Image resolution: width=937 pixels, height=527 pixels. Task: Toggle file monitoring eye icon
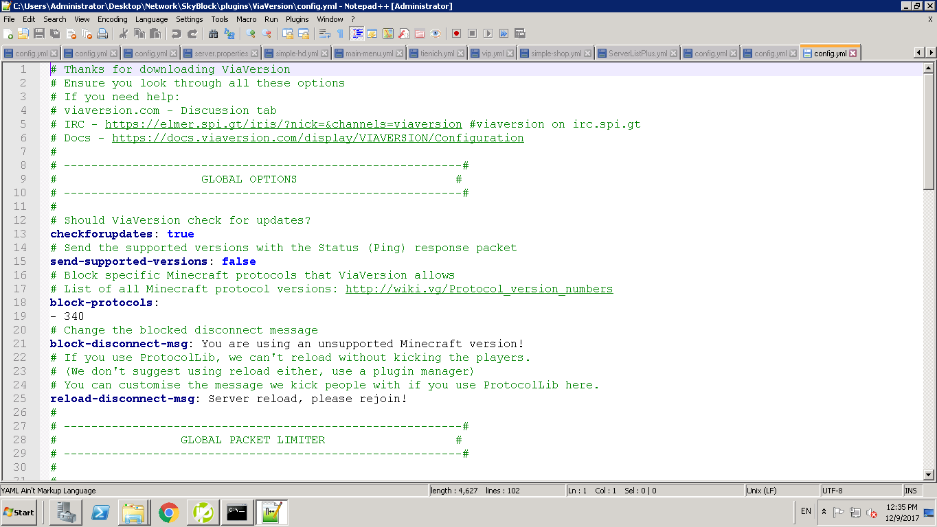436,34
